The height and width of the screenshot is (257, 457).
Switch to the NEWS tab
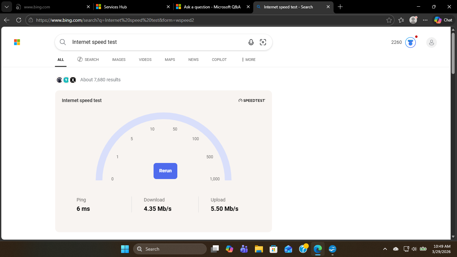[x=193, y=60]
